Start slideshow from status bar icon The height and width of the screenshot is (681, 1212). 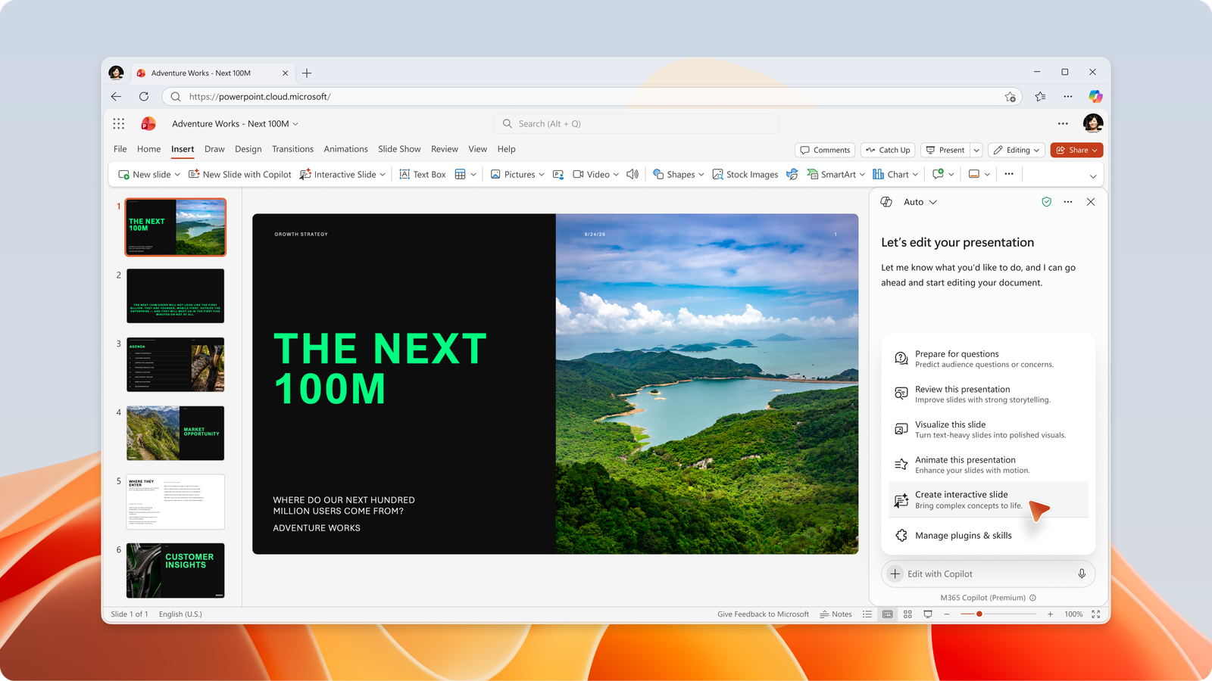click(928, 614)
